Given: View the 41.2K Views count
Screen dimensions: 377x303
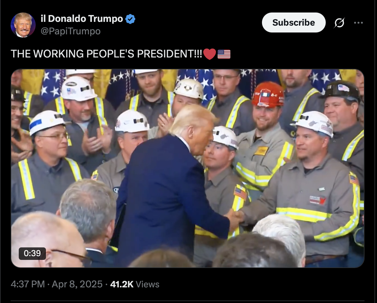Looking at the screenshot, I should click(135, 284).
